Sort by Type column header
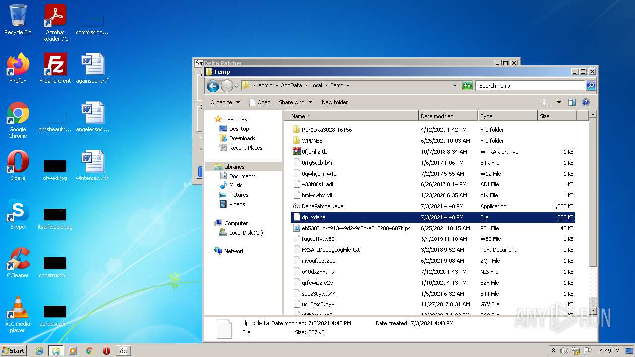Screen dimensions: 635x357 pos(508,116)
